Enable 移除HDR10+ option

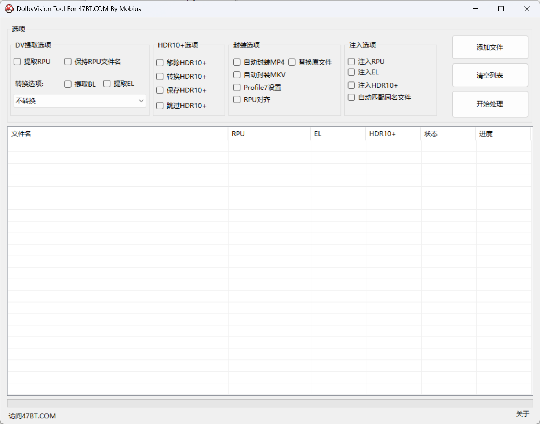click(160, 63)
